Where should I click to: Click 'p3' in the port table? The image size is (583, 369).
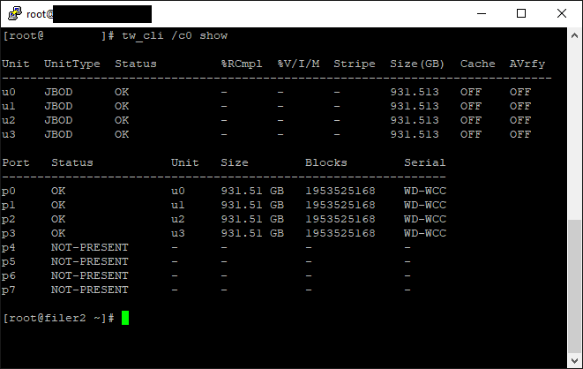[x=9, y=234]
